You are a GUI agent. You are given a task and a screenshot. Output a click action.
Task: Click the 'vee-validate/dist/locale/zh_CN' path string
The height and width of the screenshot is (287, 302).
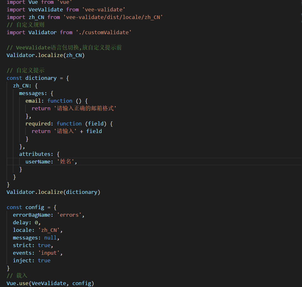point(113,17)
